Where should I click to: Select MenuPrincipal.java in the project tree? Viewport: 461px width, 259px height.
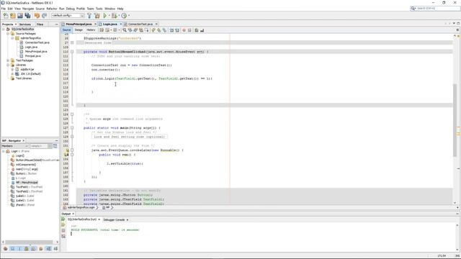36,51
